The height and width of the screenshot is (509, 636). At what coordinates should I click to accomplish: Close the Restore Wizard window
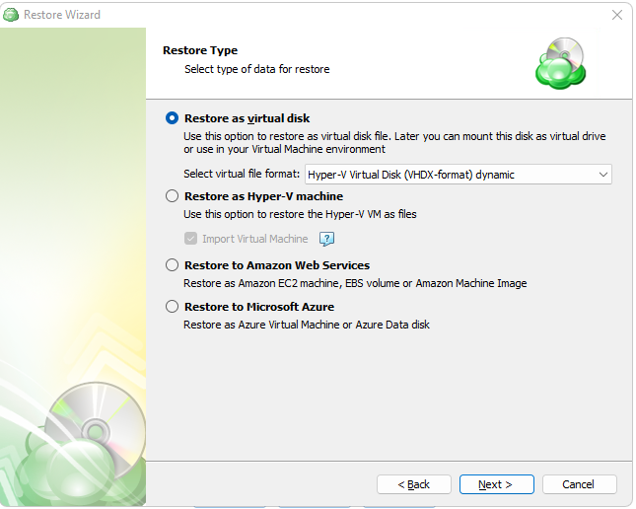pyautogui.click(x=617, y=15)
